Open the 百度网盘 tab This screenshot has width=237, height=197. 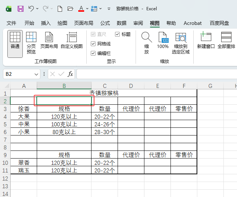click(219, 23)
